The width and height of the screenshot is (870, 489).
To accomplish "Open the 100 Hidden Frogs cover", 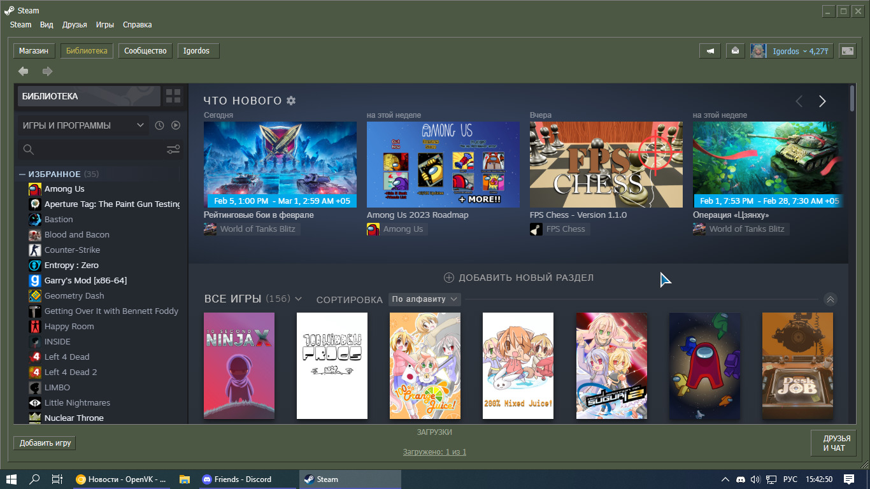I will (x=332, y=365).
